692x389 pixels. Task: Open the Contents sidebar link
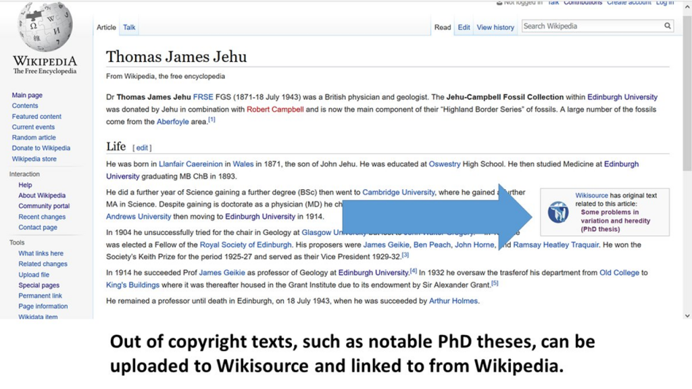[25, 105]
